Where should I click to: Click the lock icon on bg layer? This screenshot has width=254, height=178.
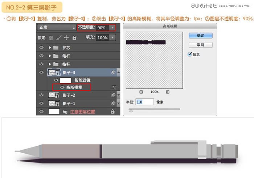[112, 112]
